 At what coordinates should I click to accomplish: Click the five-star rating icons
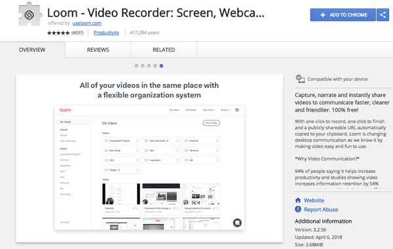pyautogui.click(x=58, y=33)
